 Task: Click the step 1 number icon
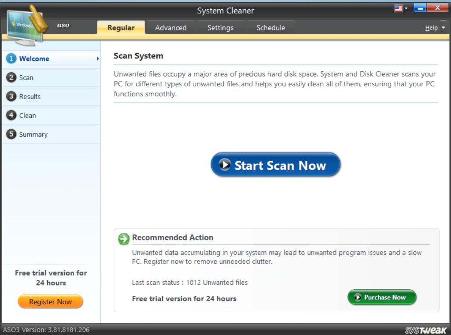[x=11, y=59]
